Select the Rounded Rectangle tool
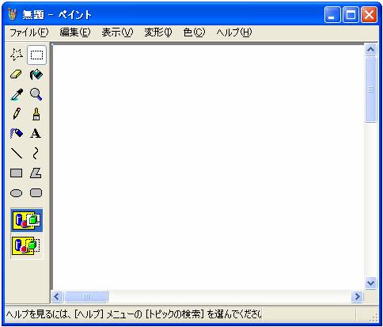Screen dimensions: 383x327 coord(36,192)
